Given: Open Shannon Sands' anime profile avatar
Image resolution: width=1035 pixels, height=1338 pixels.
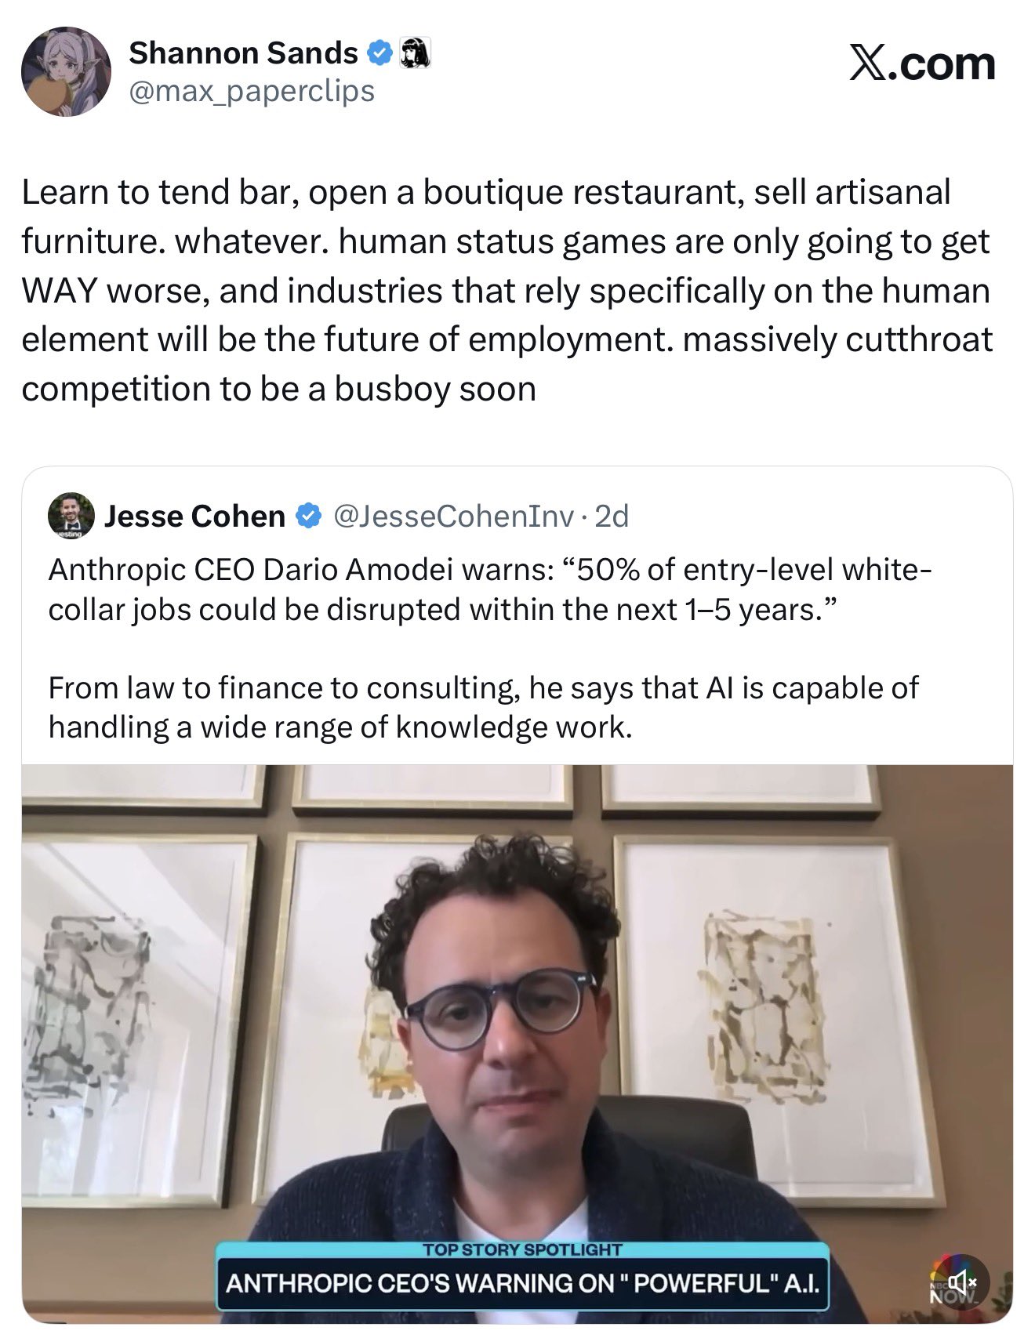Looking at the screenshot, I should click(x=66, y=71).
